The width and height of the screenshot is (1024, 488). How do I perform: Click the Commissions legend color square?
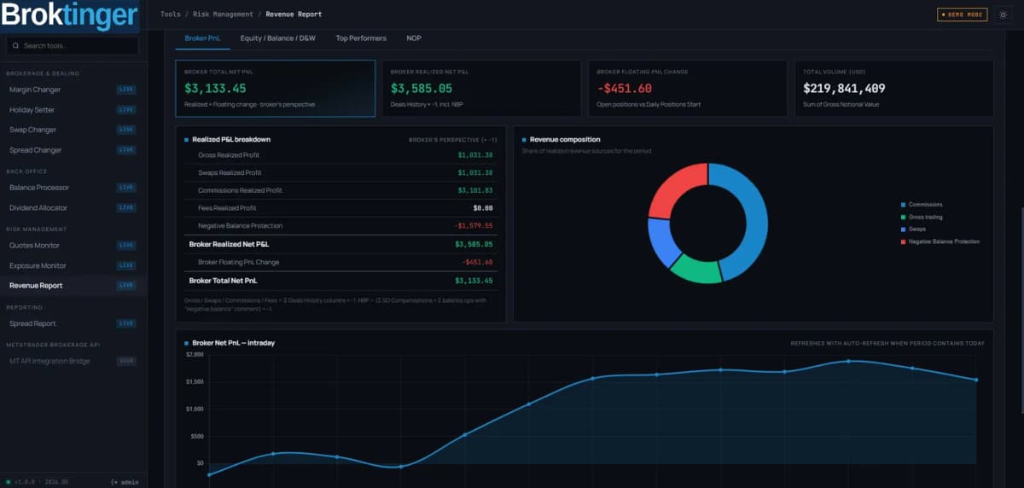tap(903, 205)
